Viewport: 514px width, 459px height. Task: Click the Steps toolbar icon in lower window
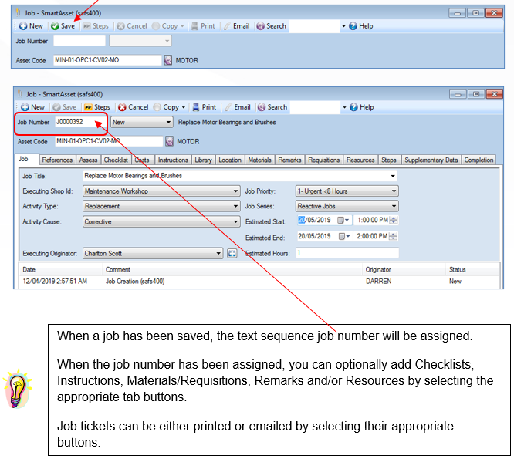point(88,107)
